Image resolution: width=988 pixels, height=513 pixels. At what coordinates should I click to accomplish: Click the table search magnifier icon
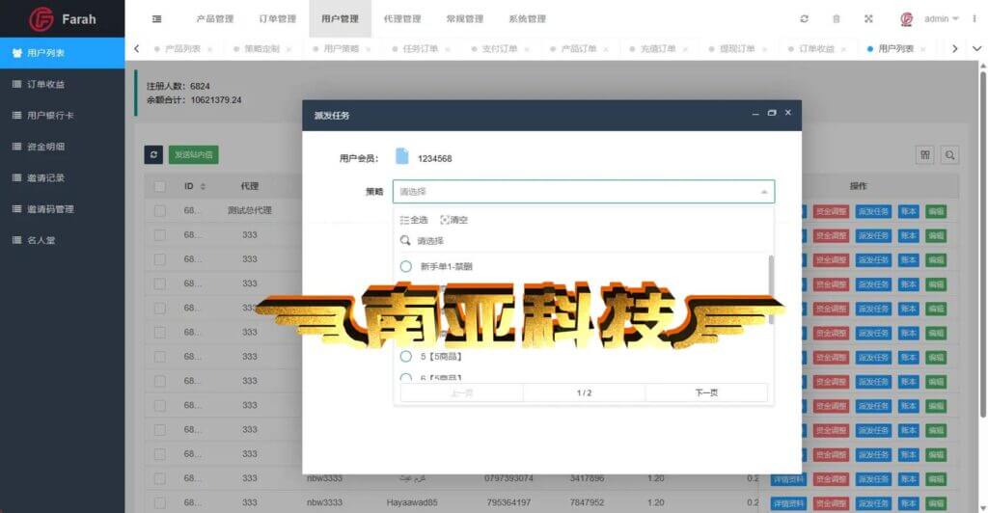949,154
